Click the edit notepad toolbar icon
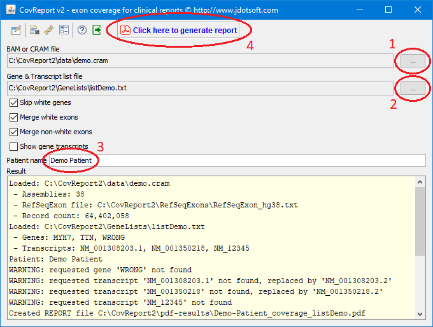Screen dimensions: 433x327 point(16,30)
